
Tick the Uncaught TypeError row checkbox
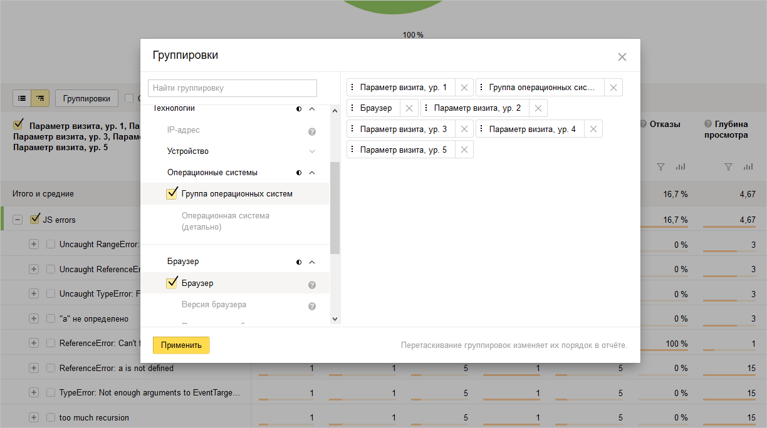51,294
